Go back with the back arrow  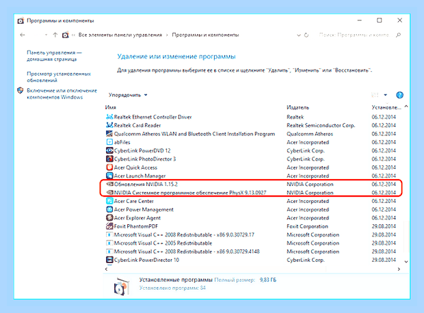(x=23, y=35)
